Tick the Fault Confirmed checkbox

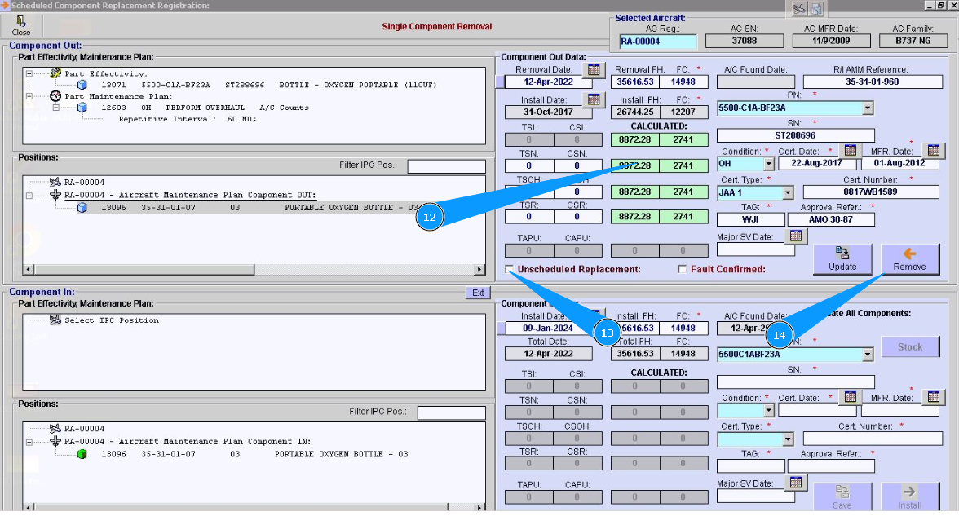coord(683,269)
